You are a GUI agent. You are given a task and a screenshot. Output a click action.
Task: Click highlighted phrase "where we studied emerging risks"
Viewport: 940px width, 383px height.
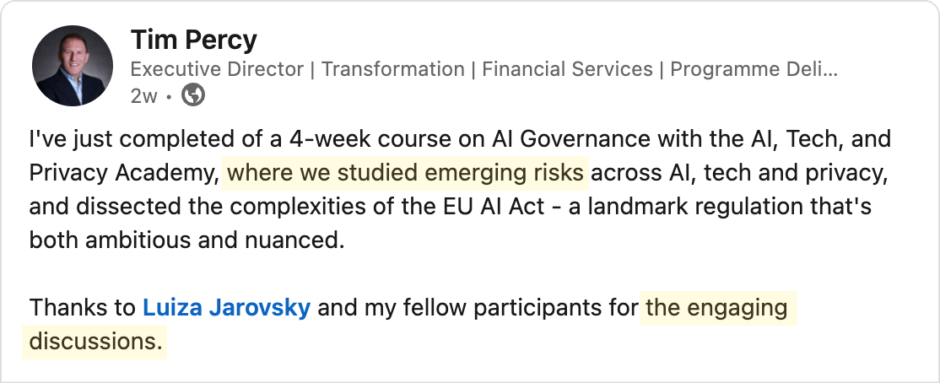405,173
